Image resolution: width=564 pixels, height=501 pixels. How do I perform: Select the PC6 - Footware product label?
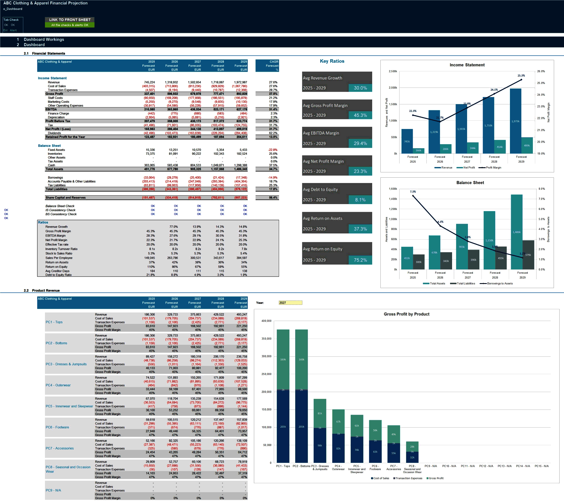tap(57, 427)
